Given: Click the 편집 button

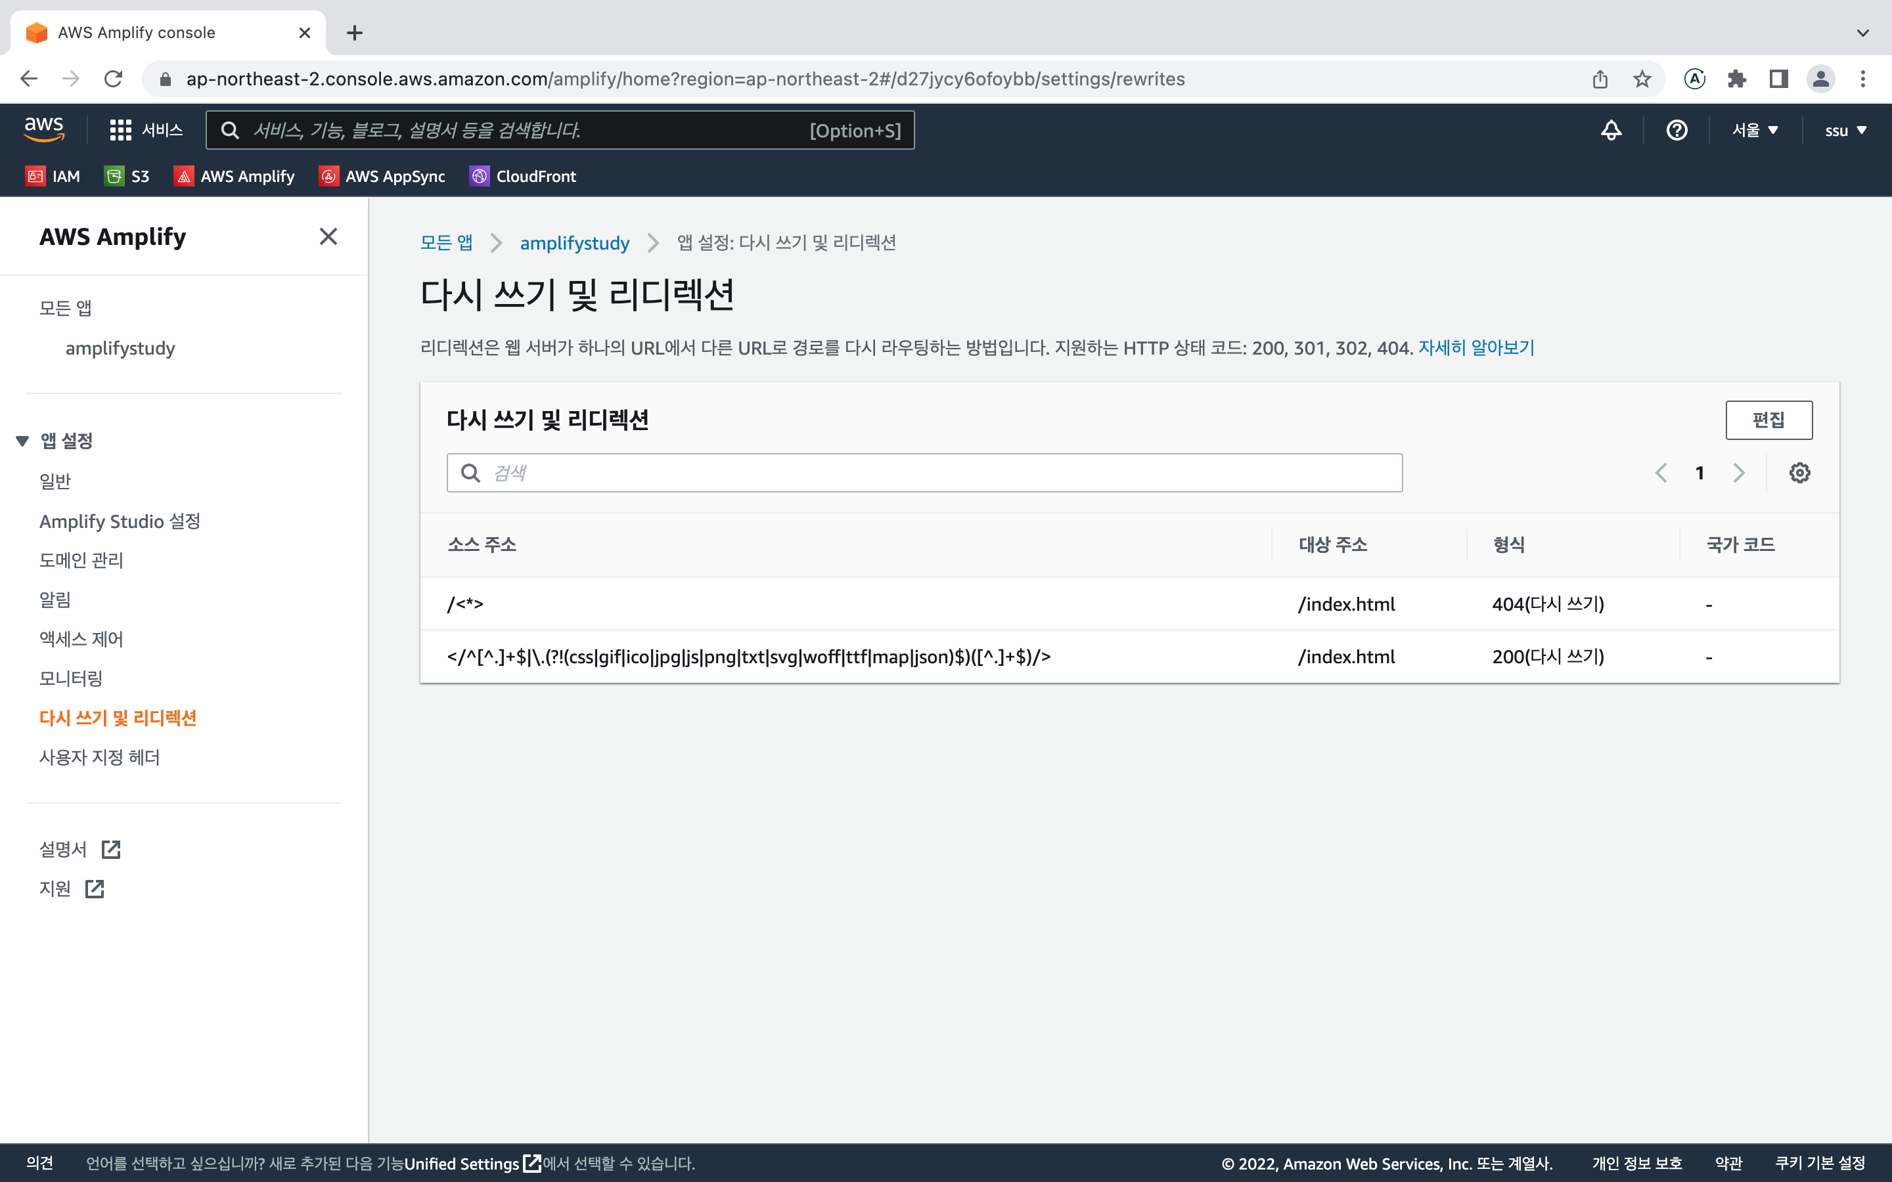Looking at the screenshot, I should [x=1768, y=420].
